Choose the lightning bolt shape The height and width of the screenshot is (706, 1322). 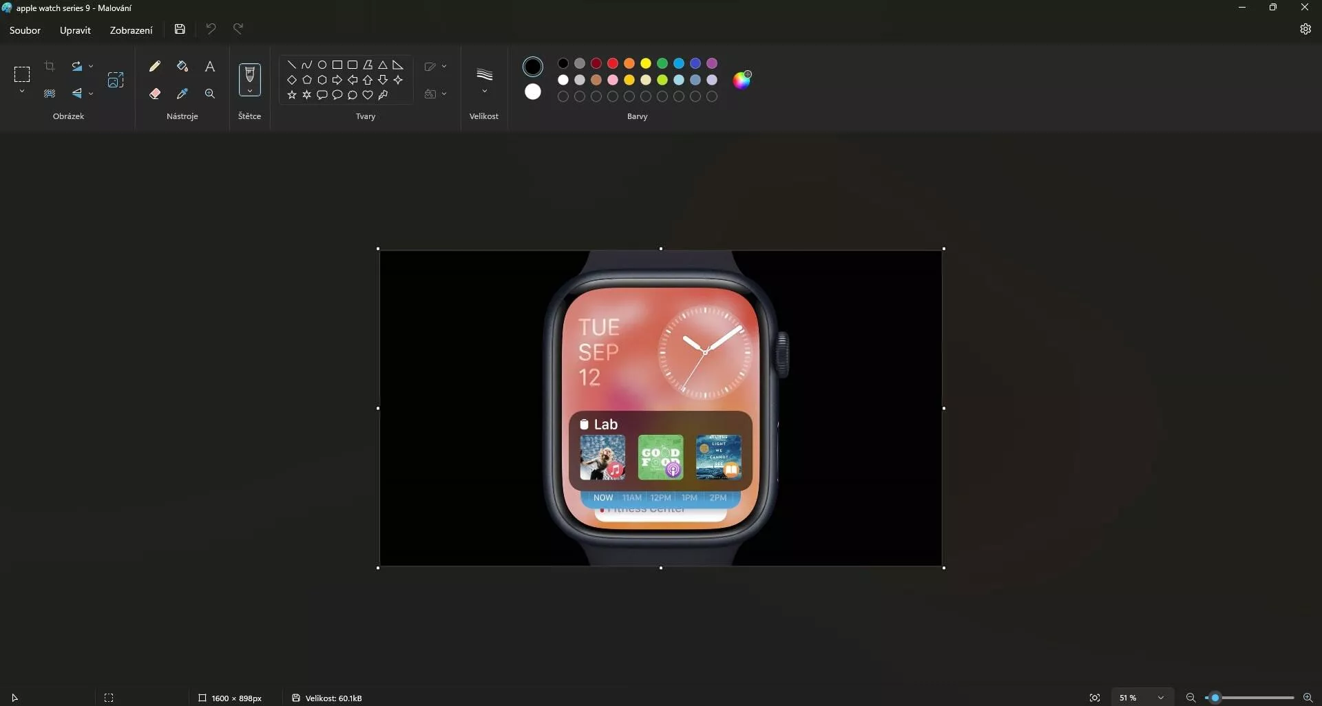click(383, 95)
